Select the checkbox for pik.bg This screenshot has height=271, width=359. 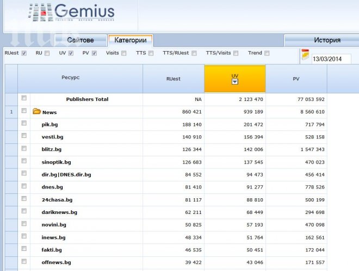click(x=24, y=124)
